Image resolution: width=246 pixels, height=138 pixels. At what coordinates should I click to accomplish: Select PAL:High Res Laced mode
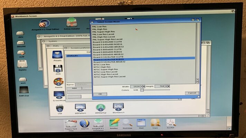pyautogui.click(x=104, y=37)
